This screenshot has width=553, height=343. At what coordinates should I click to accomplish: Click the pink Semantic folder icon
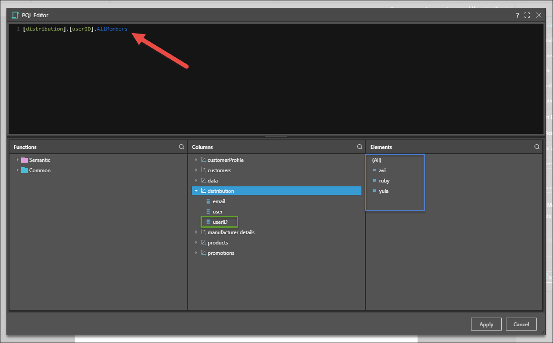pyautogui.click(x=25, y=160)
